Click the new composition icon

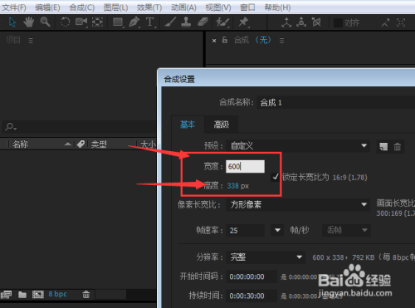(x=38, y=295)
